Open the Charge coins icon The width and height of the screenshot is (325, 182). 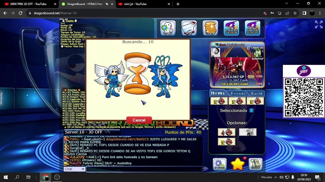pyautogui.click(x=210, y=28)
